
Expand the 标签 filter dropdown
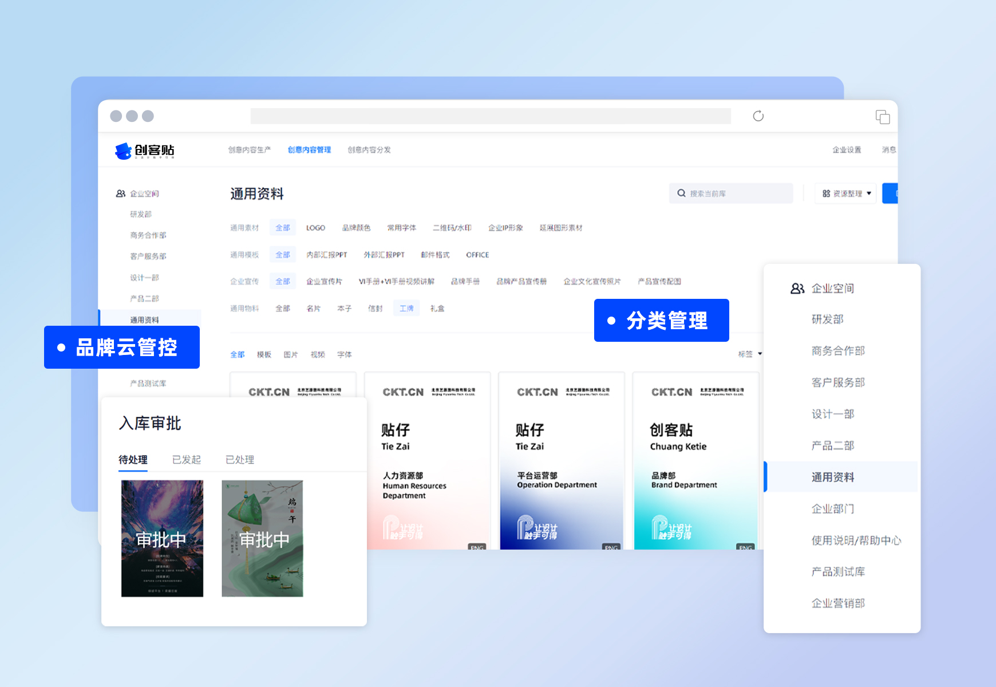pos(750,354)
